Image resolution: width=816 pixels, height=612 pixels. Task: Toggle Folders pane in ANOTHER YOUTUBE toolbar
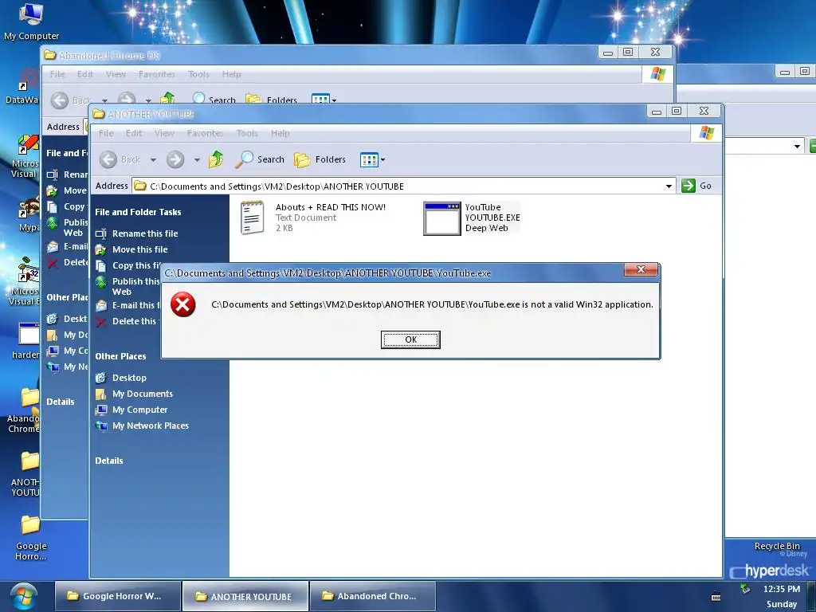click(320, 159)
